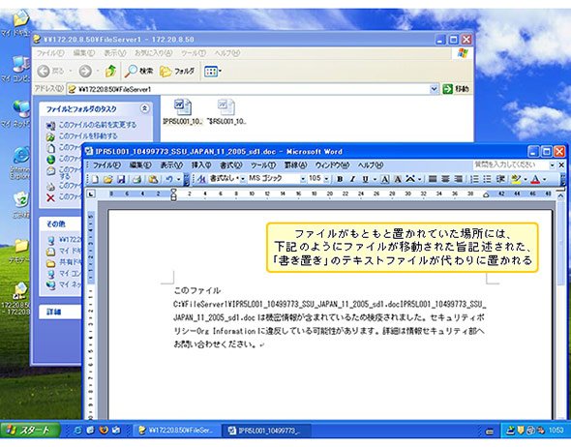Apply the yellow highlight color
Image resolution: width=571 pixels, height=447 pixels.
tap(516, 179)
